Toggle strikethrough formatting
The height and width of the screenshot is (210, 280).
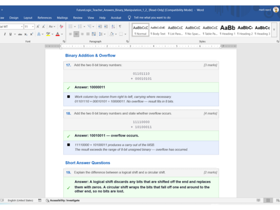tap(20, 34)
